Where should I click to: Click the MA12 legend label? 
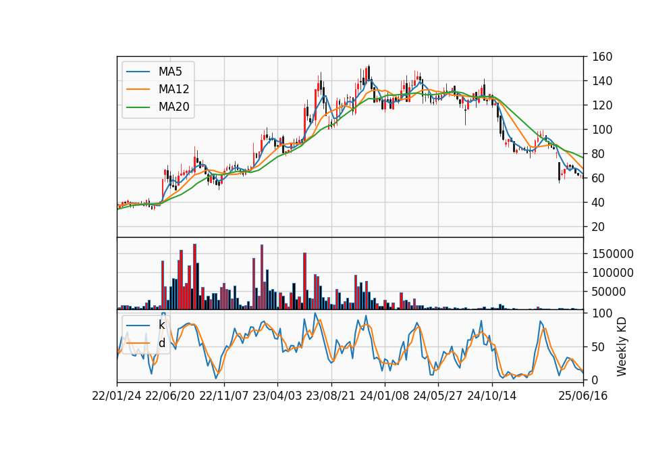(173, 89)
